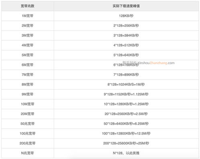Screen dimensions: 200x159
Task: Select the '3M宽带' cell
Action: pyautogui.click(x=28, y=35)
